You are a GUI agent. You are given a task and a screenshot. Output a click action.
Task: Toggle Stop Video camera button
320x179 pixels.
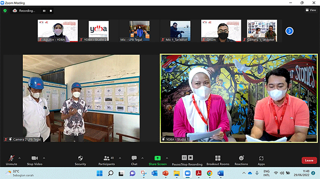34,160
